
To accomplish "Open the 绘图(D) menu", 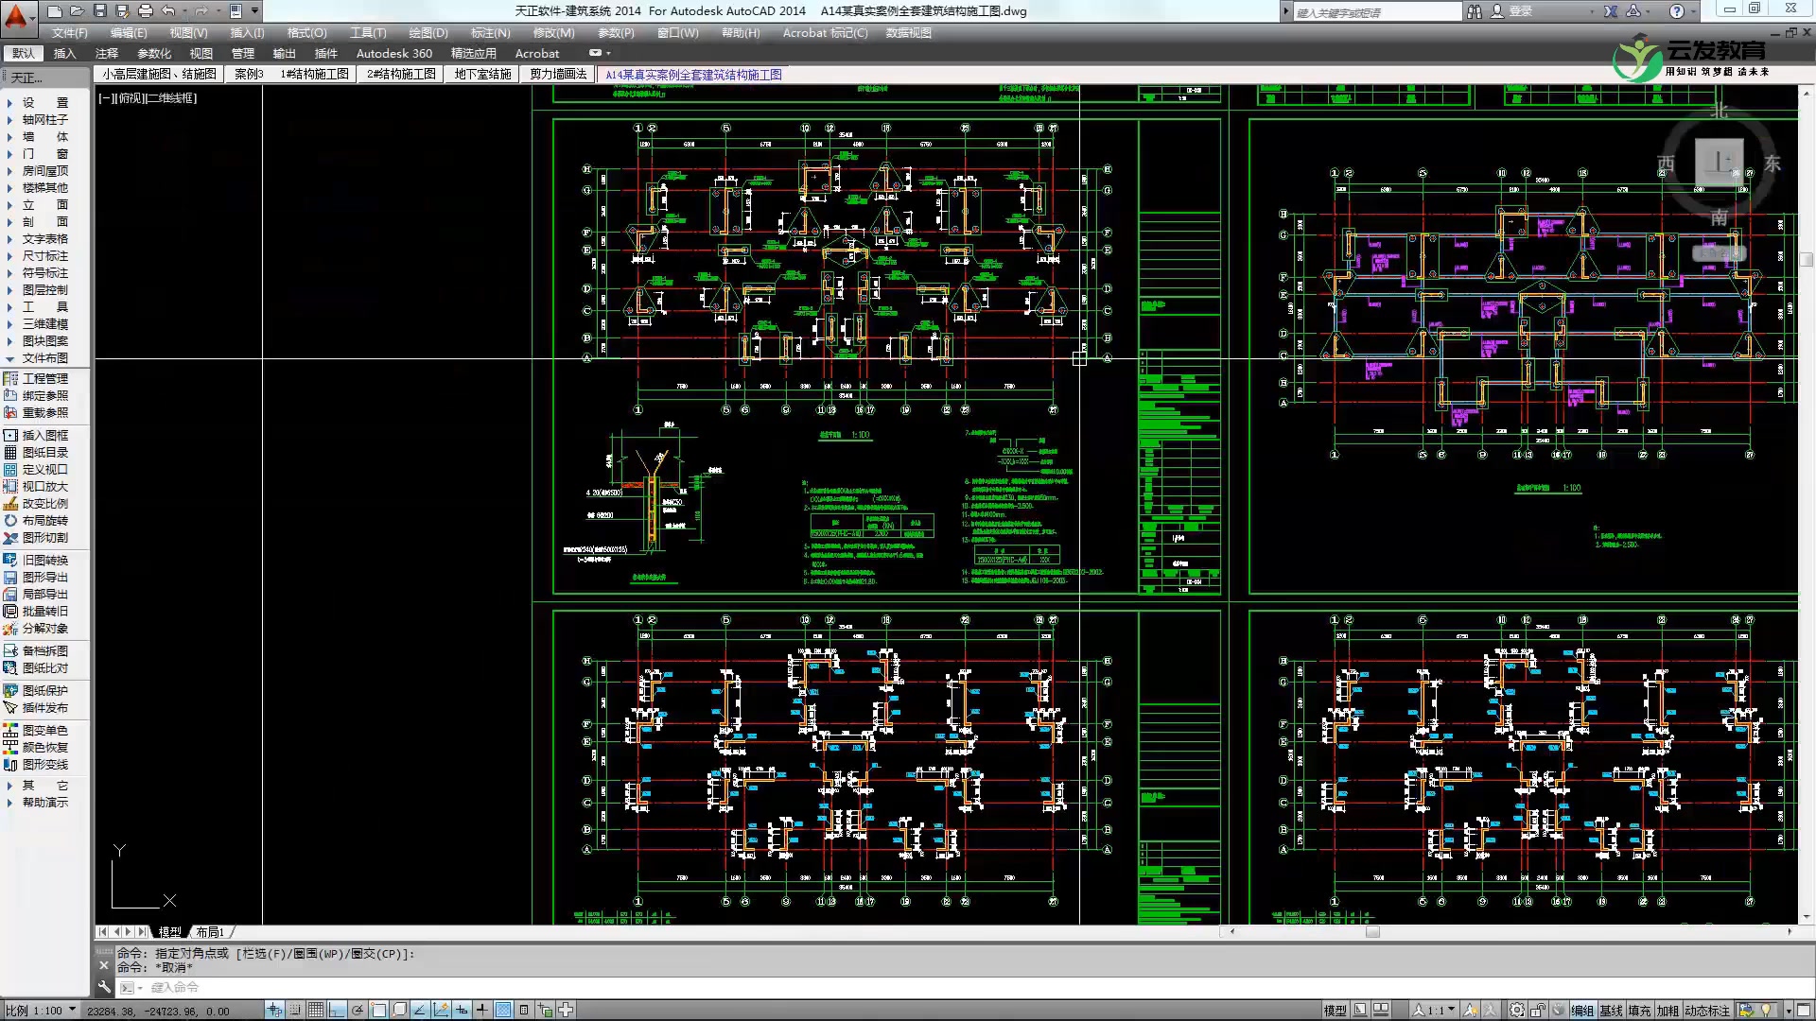I will (428, 33).
